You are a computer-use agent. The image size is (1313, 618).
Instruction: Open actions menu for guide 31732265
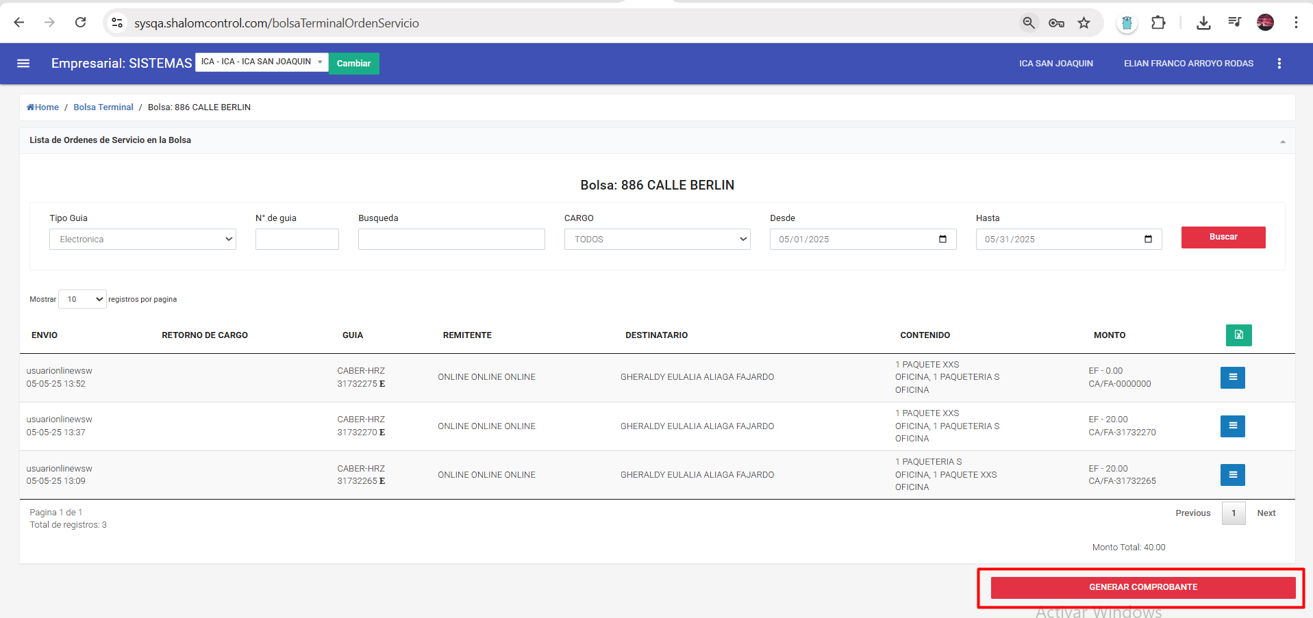[x=1232, y=475]
